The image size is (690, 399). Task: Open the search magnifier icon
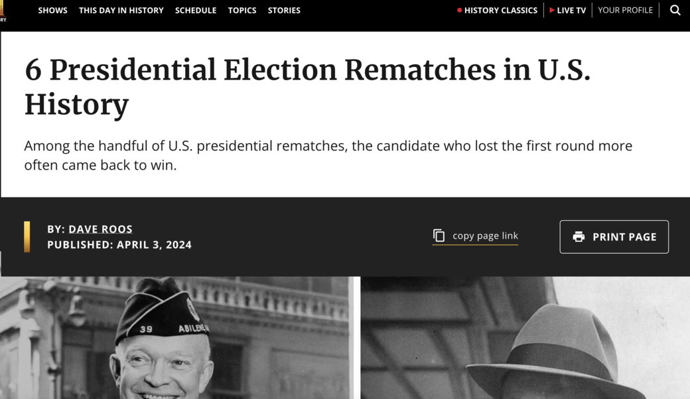[675, 10]
